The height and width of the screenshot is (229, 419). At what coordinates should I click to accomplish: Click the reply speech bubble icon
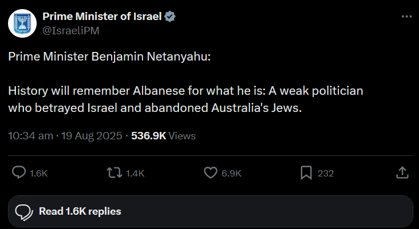point(19,172)
